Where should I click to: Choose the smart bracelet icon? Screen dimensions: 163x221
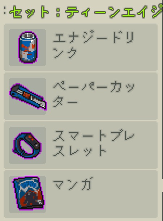(x=27, y=146)
